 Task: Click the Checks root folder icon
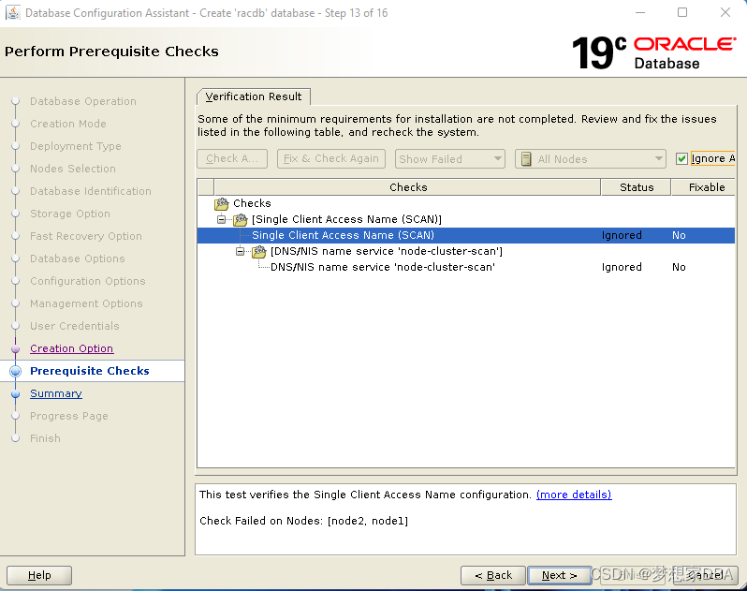[x=222, y=204]
